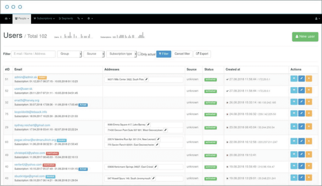The width and height of the screenshot is (322, 186).
Task: Edit user sydney.reichert@gmail.com
Action: [x=302, y=127]
